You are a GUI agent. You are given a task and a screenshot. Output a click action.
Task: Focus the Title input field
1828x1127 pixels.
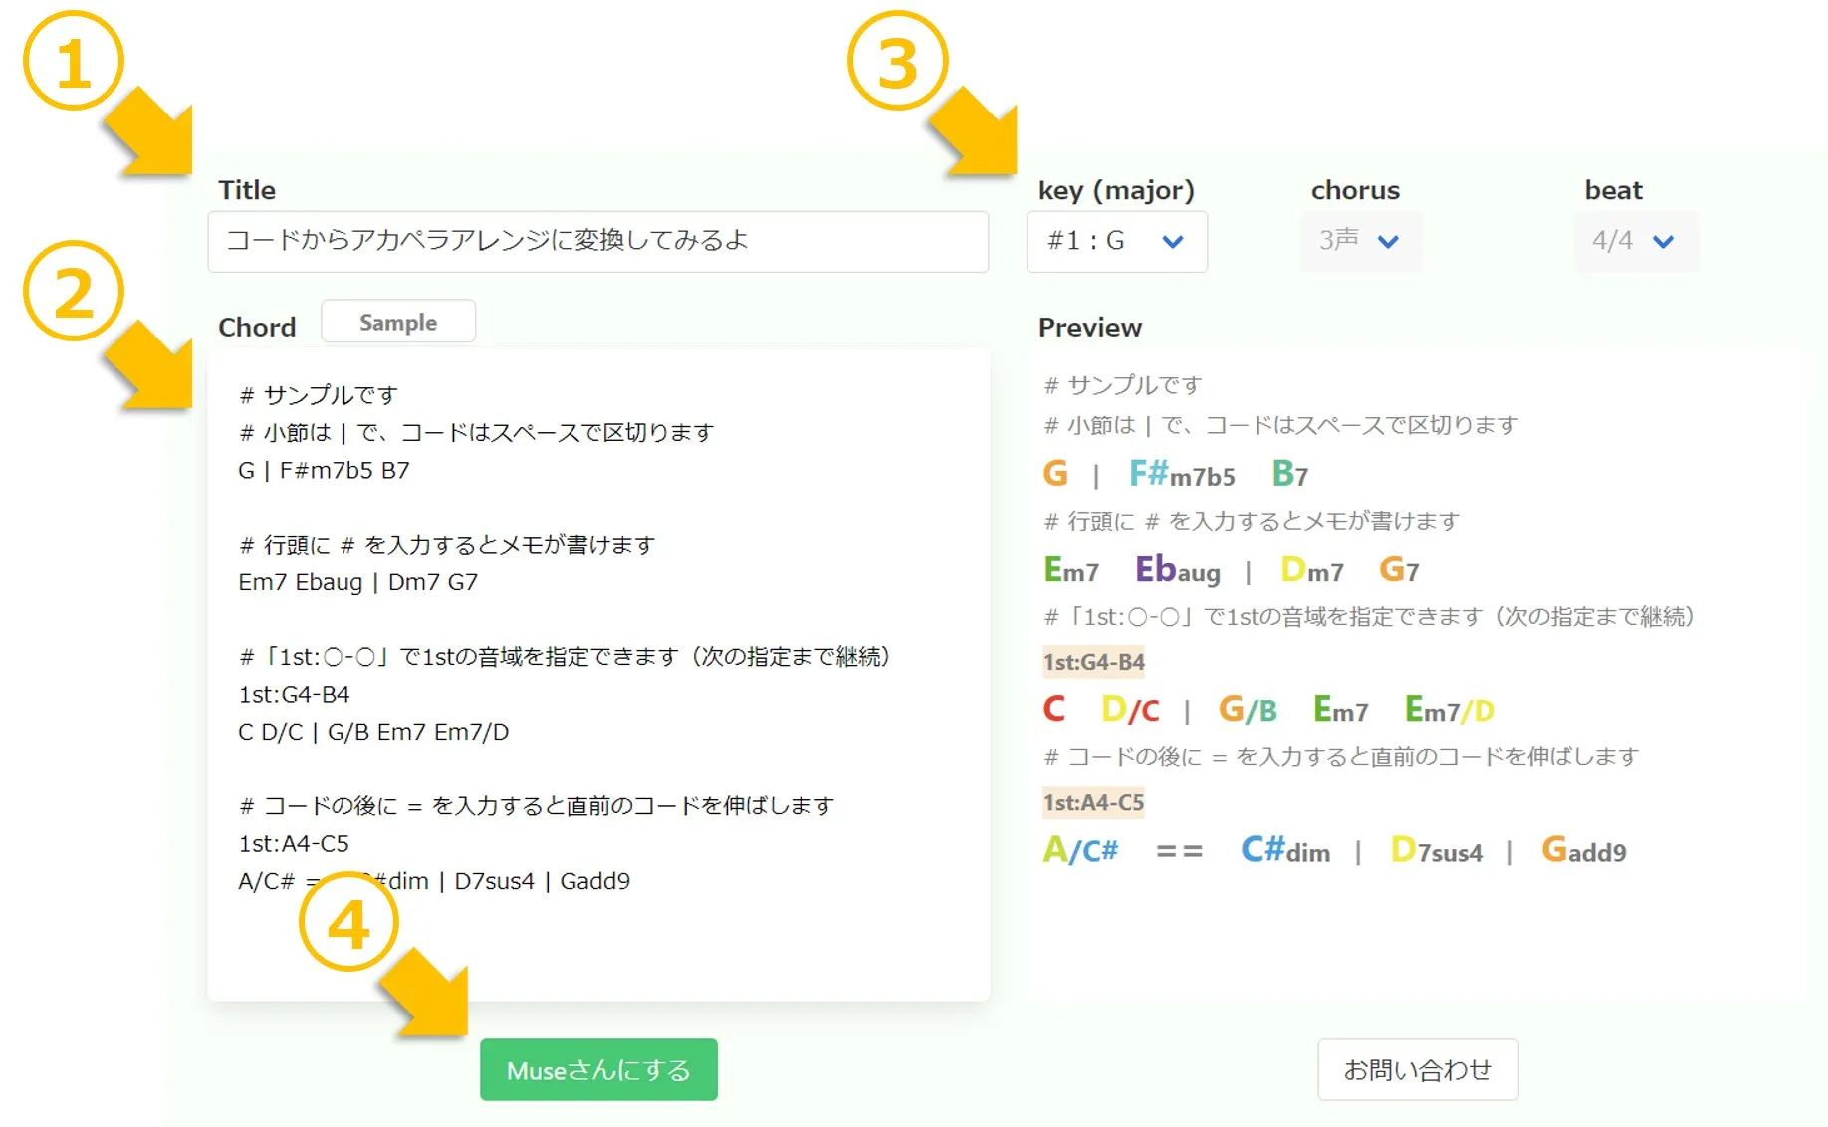(x=597, y=241)
